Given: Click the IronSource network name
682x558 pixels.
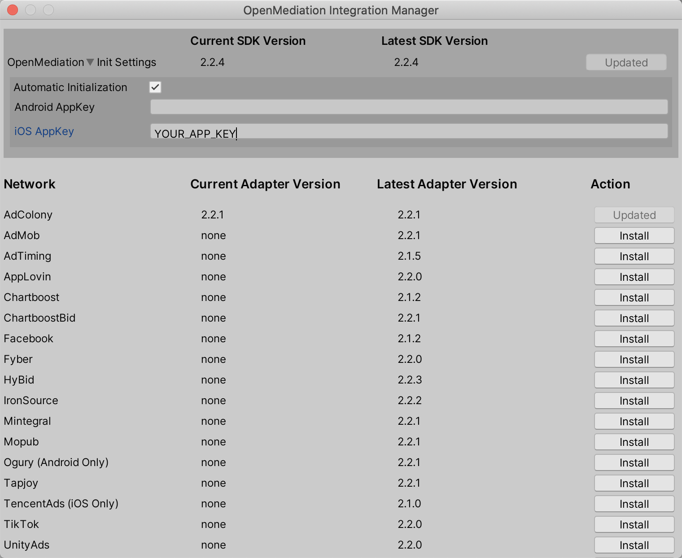Looking at the screenshot, I should pyautogui.click(x=31, y=401).
